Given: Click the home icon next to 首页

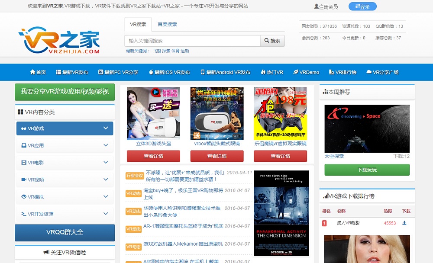Looking at the screenshot, I should (32, 72).
